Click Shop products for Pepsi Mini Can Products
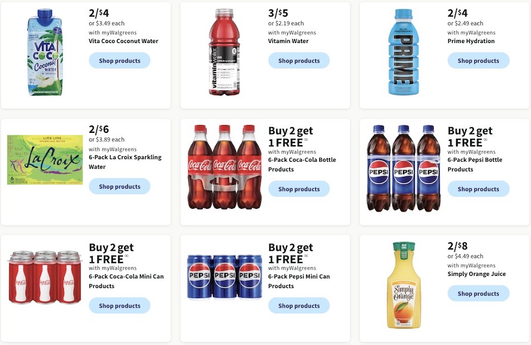This screenshot has width=531, height=345. coord(299,305)
